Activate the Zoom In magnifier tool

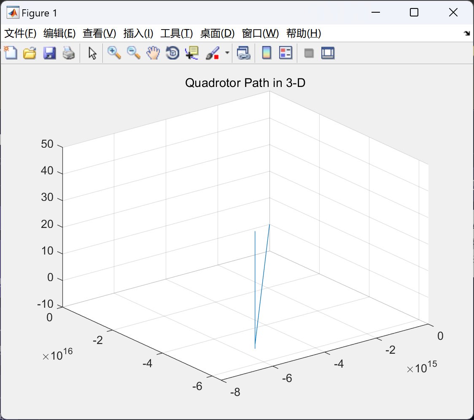tap(114, 53)
